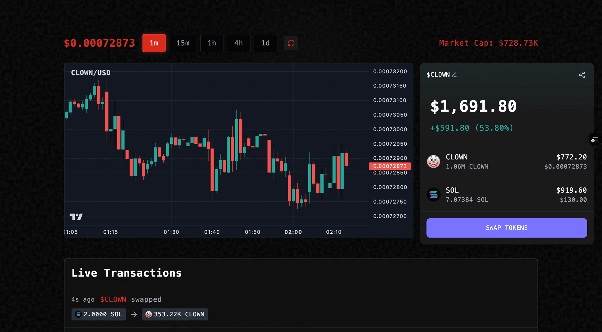Choose the 1d chart interval
Screen dimensions: 602x332
(265, 43)
